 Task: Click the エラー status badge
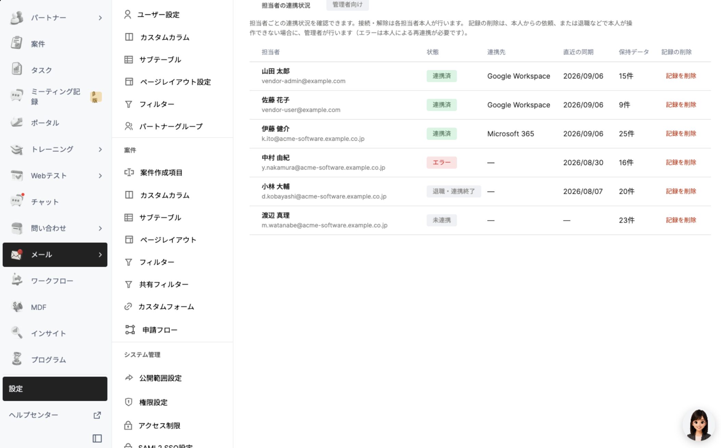coord(441,162)
